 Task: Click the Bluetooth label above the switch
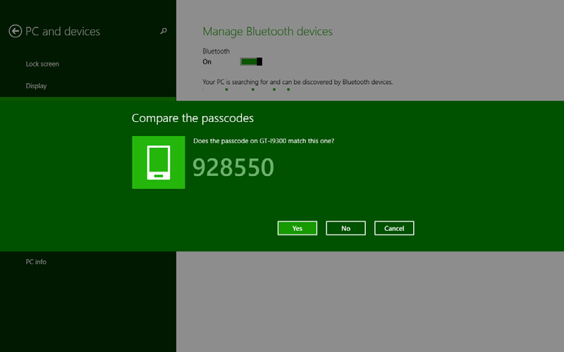pyautogui.click(x=216, y=51)
